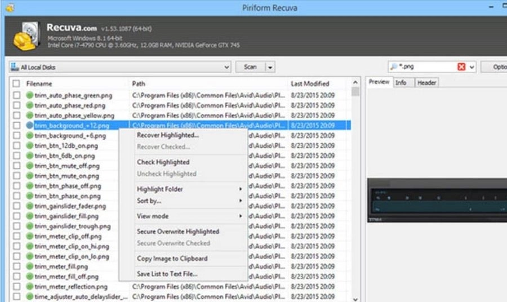This screenshot has height=302, width=507.
Task: Toggle the select-all checkbox in Filename header
Action: click(x=16, y=83)
